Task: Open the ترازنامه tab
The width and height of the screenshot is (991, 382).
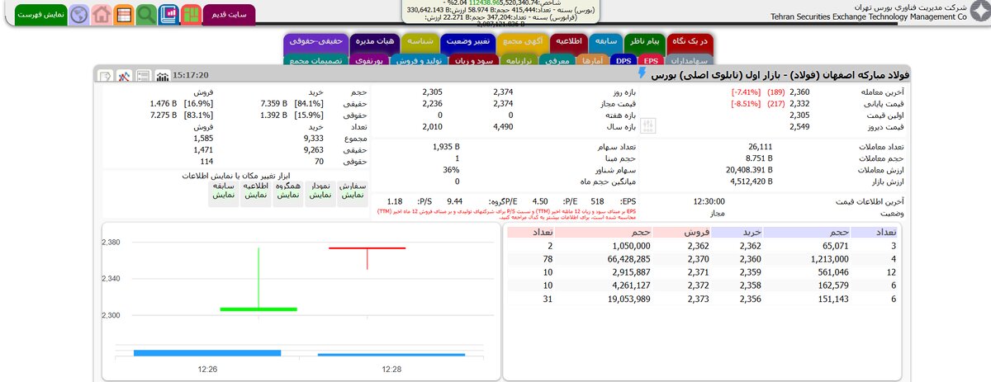Action: point(519,59)
